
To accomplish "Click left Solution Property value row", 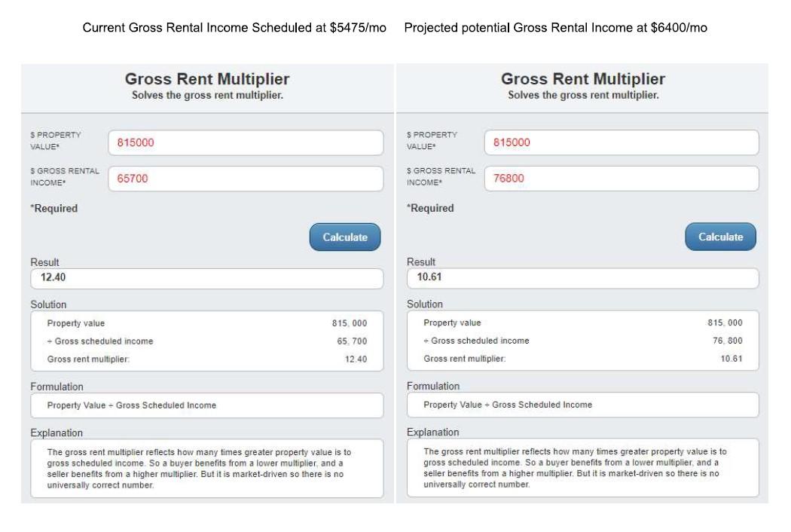I will (x=206, y=323).
